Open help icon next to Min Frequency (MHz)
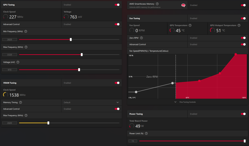249x146 pixels. tap(26, 32)
